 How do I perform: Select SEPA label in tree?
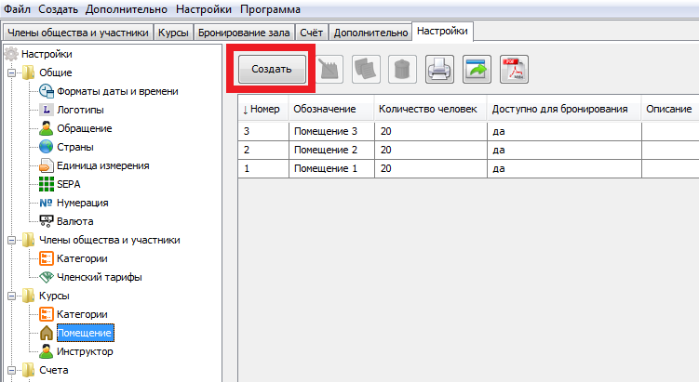69,184
